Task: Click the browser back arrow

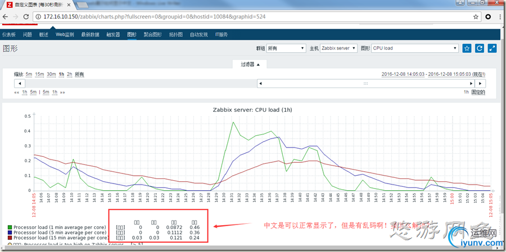Action: (x=5, y=17)
